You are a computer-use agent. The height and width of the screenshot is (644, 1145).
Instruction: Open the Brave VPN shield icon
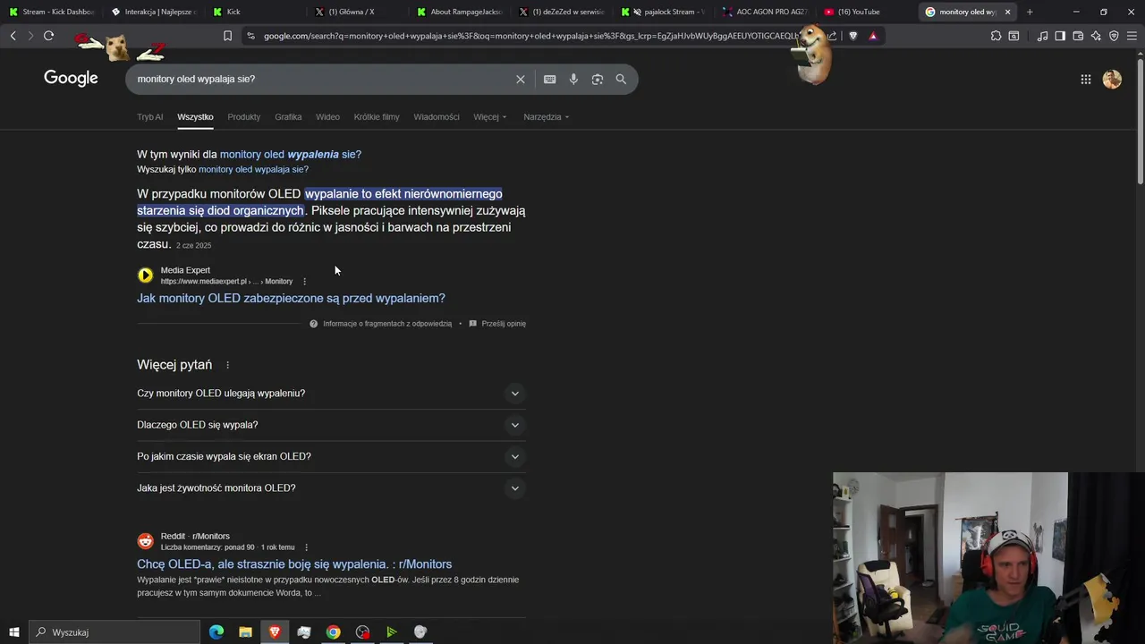1114,36
